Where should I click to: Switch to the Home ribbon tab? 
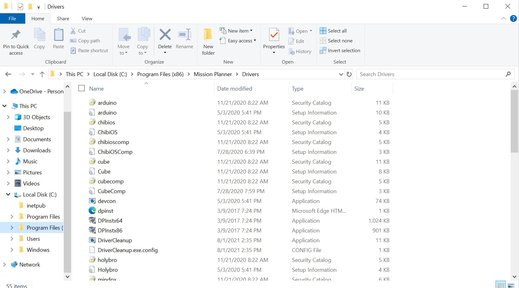coord(38,18)
